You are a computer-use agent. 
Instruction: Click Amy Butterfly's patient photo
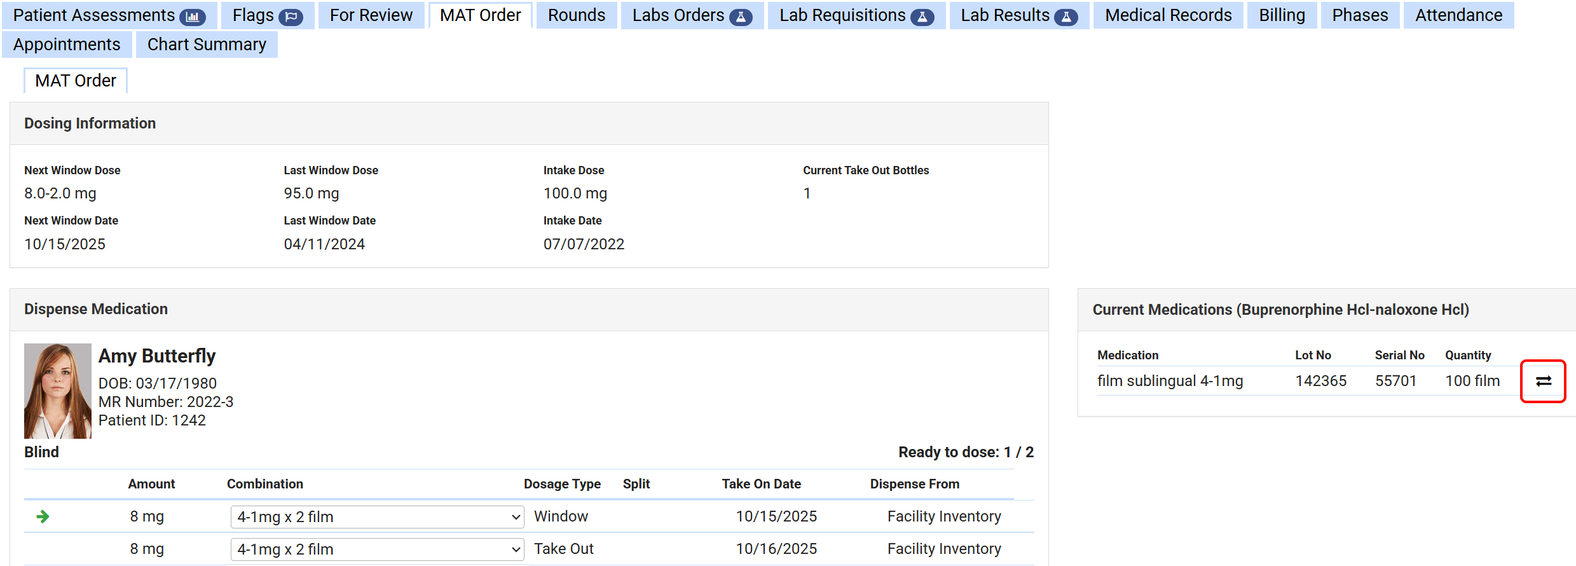pos(58,391)
